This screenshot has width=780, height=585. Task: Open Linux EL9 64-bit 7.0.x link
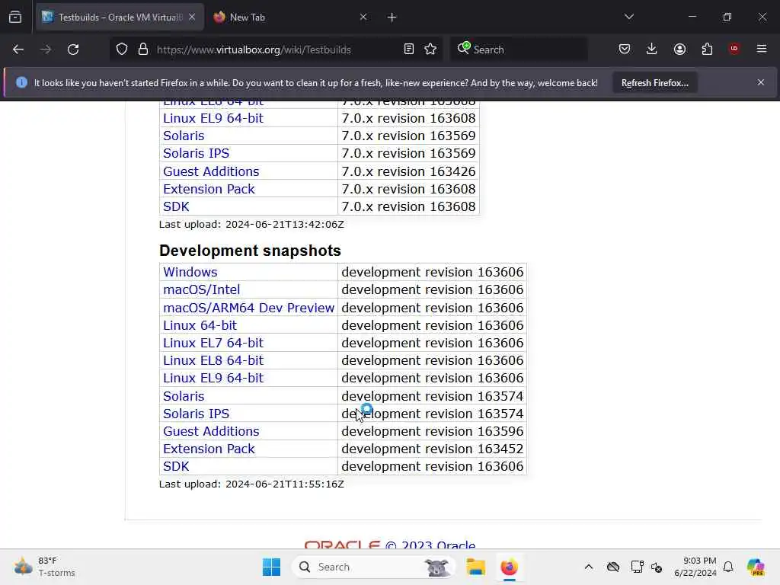click(x=213, y=118)
